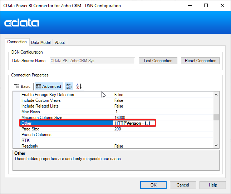Screen dimensions: 231x194
Task: Click the Max Rows value -1
Action: [x=116, y=112]
